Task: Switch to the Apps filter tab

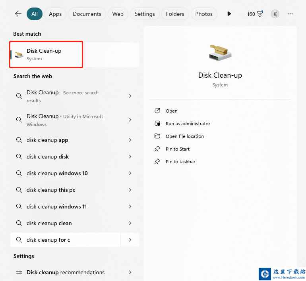Action: (x=55, y=14)
